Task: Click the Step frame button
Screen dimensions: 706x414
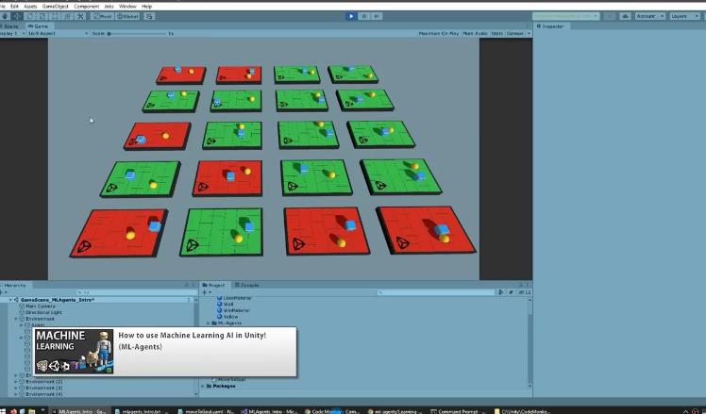Action: coord(377,16)
